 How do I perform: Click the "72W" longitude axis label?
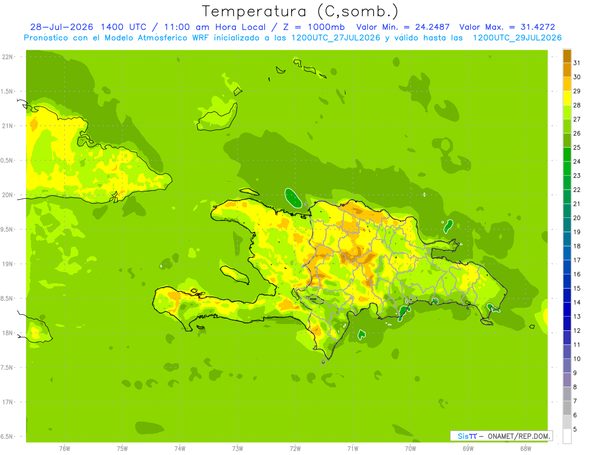[x=295, y=449]
